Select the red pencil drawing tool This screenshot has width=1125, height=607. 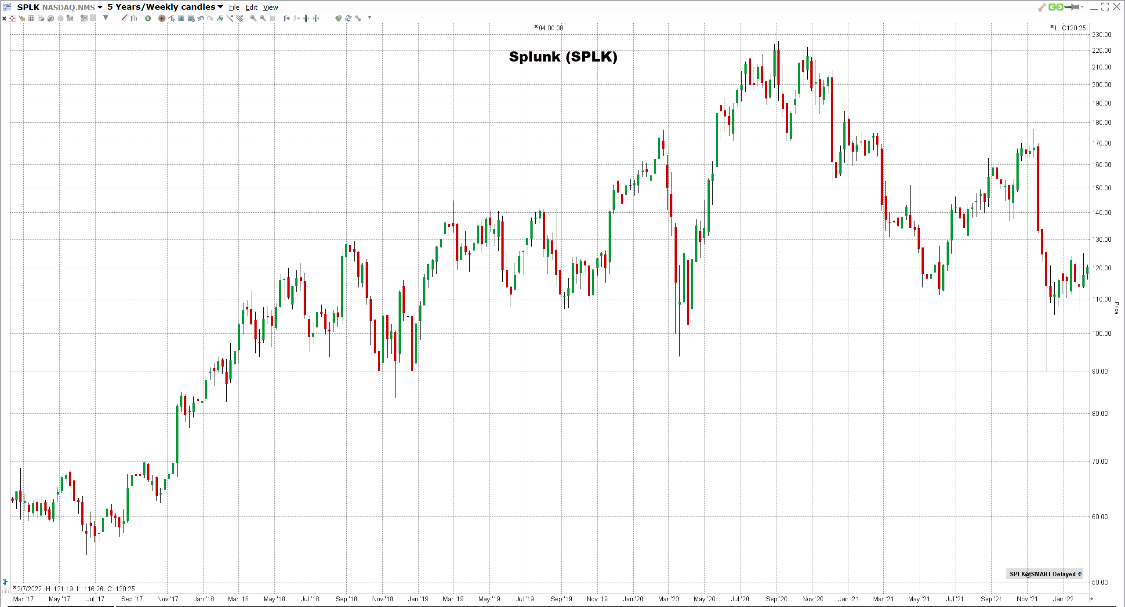coord(124,18)
